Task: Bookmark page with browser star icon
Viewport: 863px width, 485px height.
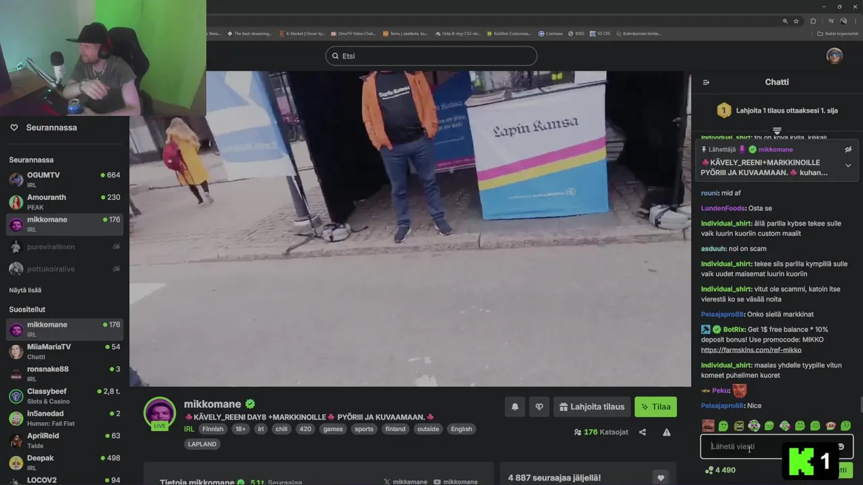Action: pos(796,21)
